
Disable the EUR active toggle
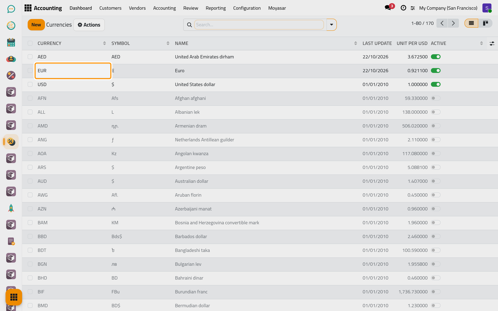436,70
